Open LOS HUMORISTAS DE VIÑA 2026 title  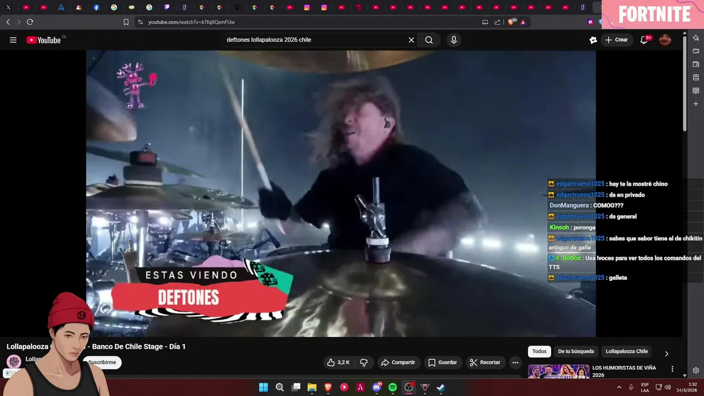[x=624, y=371]
